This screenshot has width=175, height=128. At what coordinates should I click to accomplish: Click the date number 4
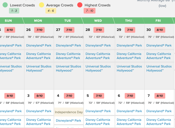[x=58, y=96]
